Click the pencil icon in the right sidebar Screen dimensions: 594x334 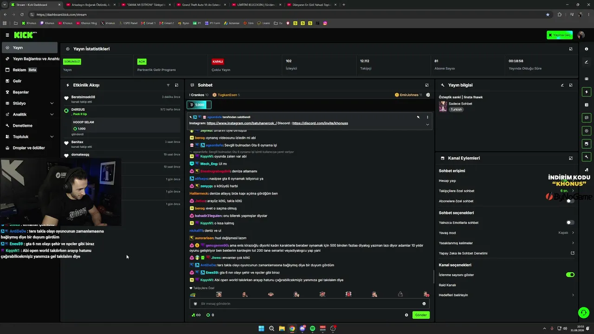[x=587, y=62]
